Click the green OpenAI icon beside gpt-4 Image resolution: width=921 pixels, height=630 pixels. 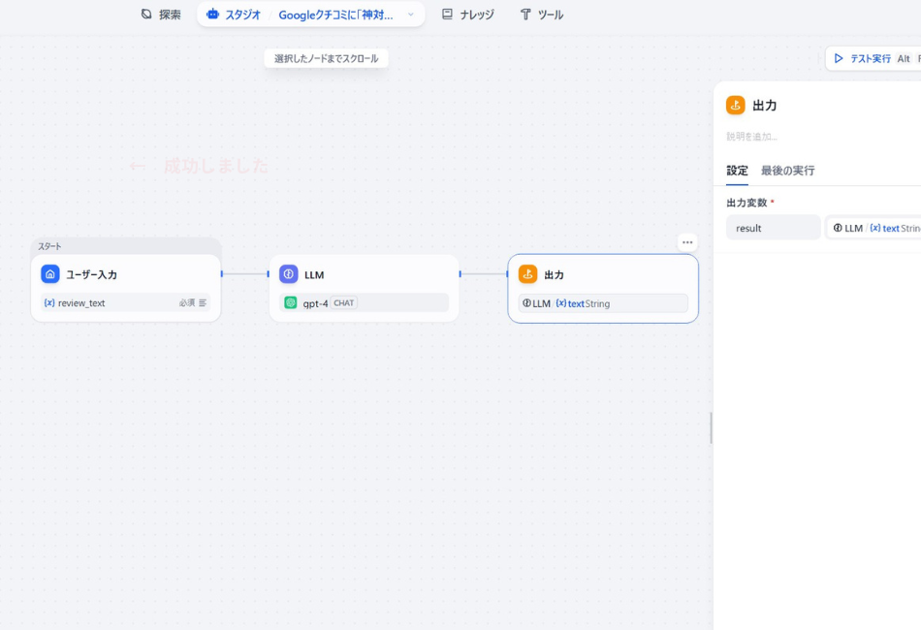290,302
